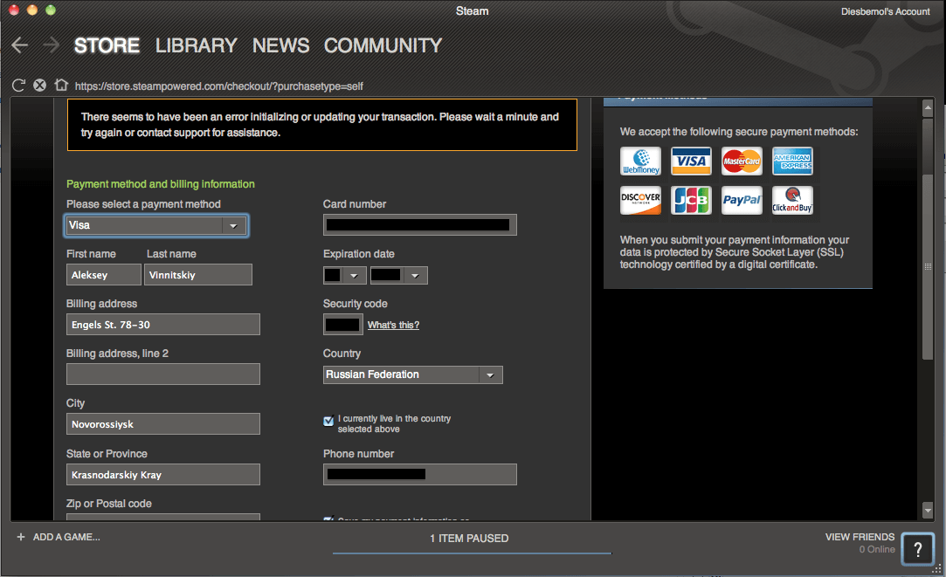The height and width of the screenshot is (577, 946).
Task: Click the JCB card logo
Action: tap(692, 200)
